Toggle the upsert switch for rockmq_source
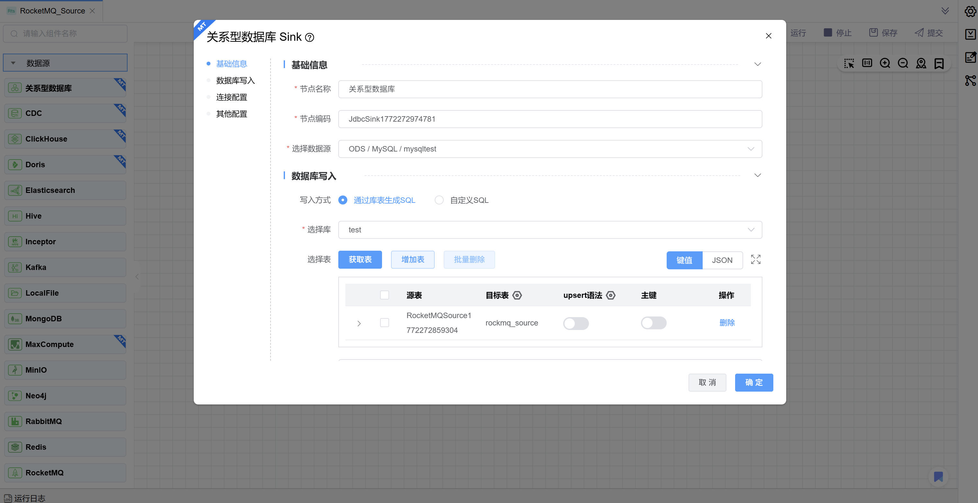Image resolution: width=978 pixels, height=503 pixels. coord(575,323)
